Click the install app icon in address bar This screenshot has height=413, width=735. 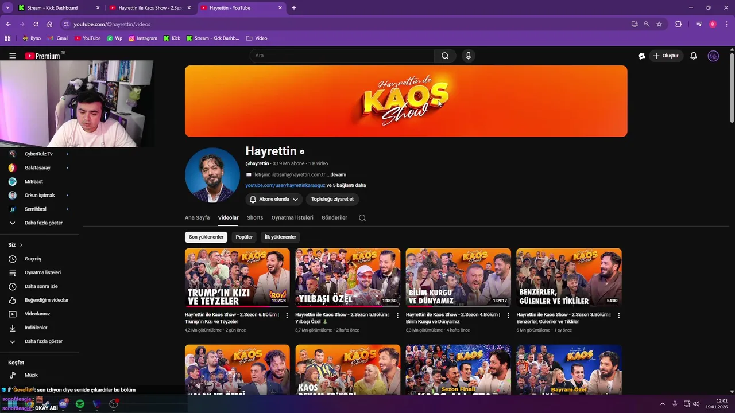[635, 24]
